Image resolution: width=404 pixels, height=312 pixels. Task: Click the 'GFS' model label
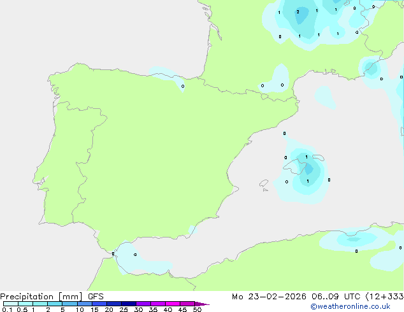coord(96,297)
